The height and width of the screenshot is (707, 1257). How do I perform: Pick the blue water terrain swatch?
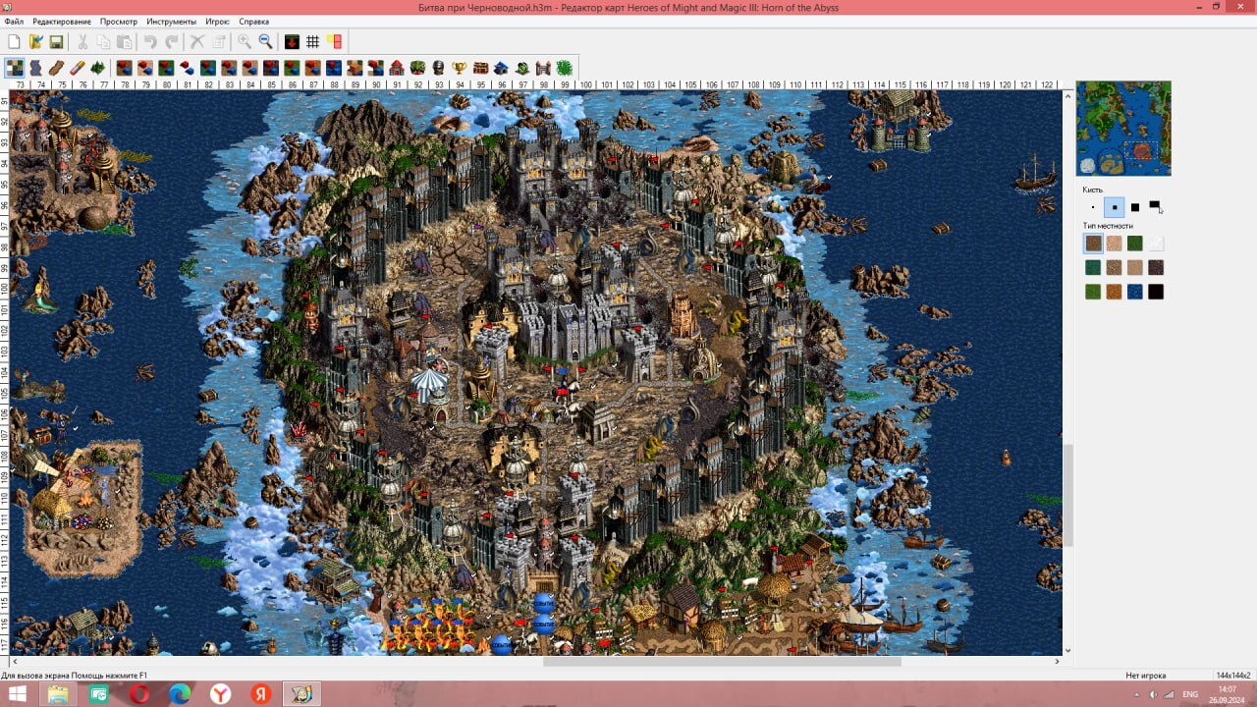[x=1135, y=292]
